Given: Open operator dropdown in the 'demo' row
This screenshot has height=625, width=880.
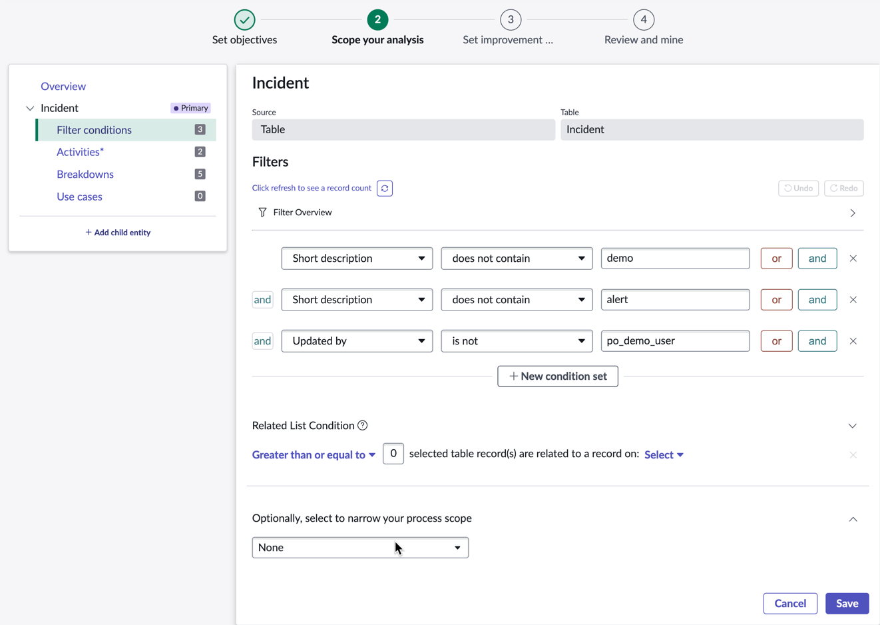Looking at the screenshot, I should (517, 259).
